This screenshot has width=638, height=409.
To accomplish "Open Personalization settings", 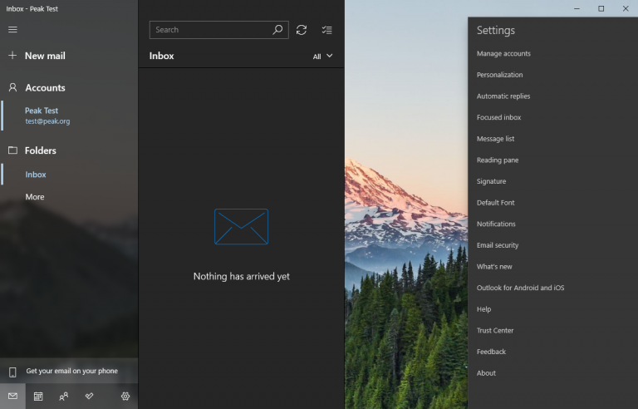I will (499, 75).
